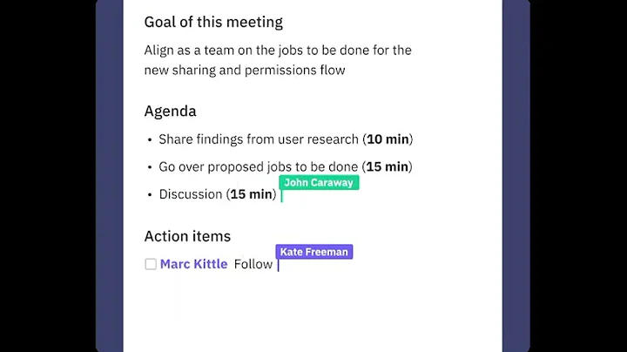
Task: Click the John Caraway cursor label
Action: [x=319, y=183]
